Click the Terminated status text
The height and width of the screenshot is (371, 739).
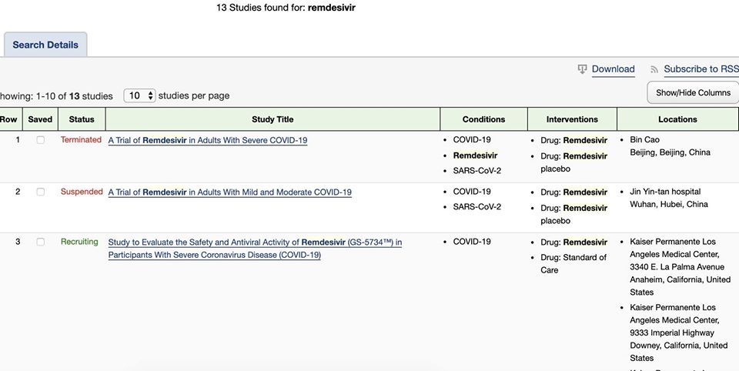tap(81, 139)
